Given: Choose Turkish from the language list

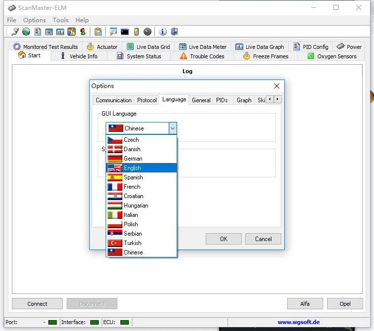Looking at the screenshot, I should 141,243.
